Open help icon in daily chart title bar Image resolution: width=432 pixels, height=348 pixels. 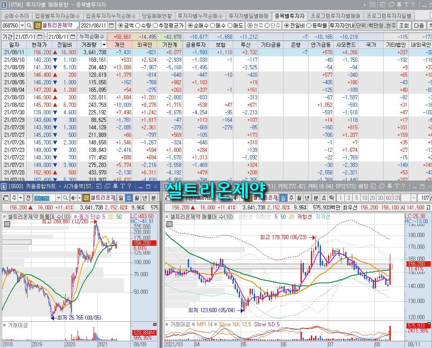(403, 187)
